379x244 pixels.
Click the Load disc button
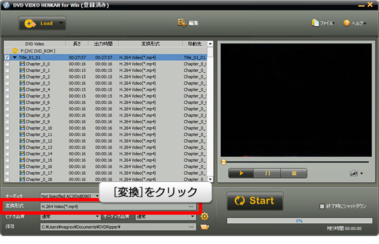tap(38, 23)
